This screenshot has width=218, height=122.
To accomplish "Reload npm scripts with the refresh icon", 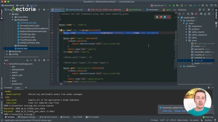I will pos(35,60).
